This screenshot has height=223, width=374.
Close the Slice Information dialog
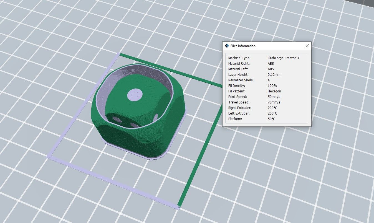pos(307,46)
